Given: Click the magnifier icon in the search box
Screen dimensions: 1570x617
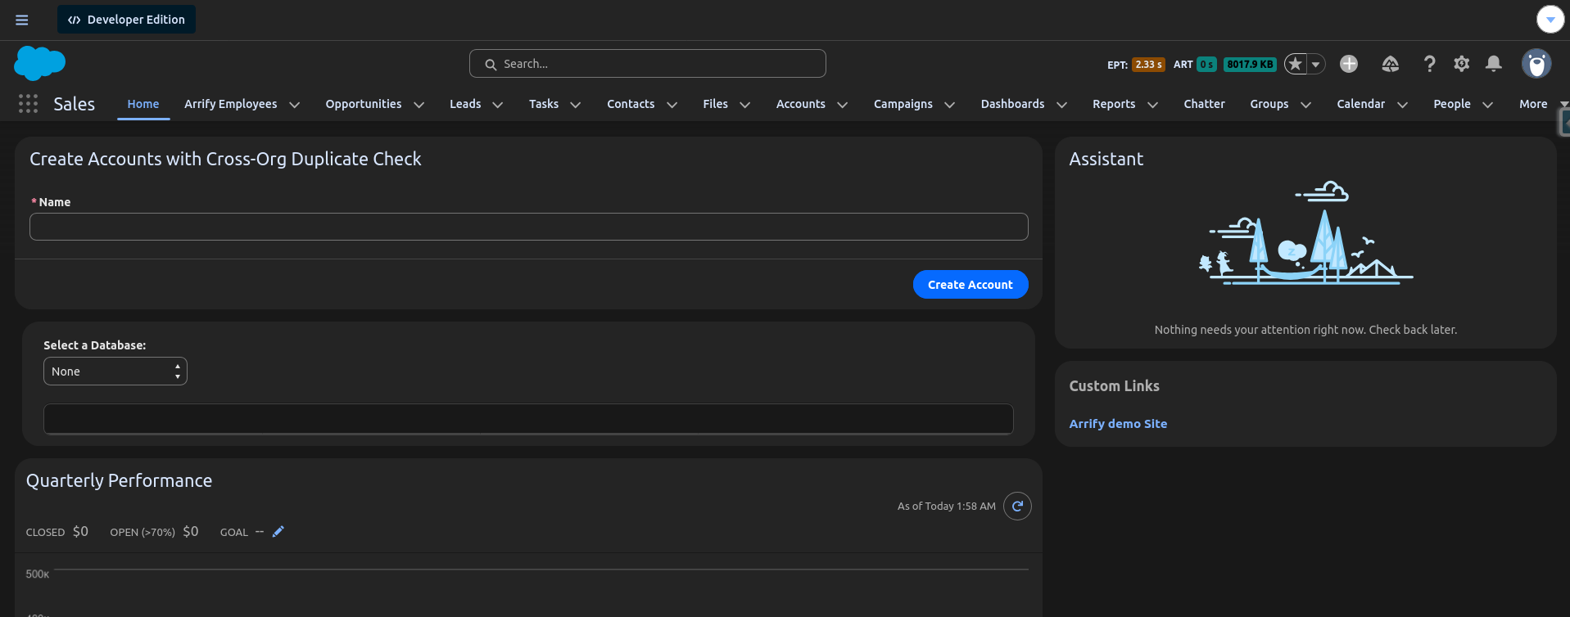Looking at the screenshot, I should click(x=491, y=64).
